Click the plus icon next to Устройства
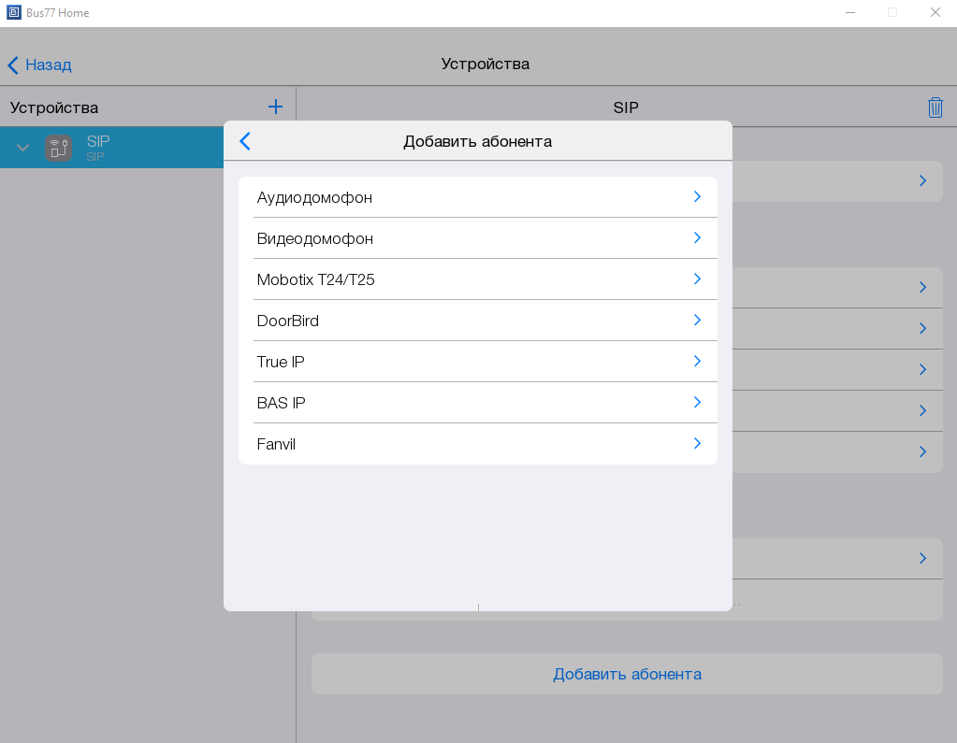 point(275,107)
